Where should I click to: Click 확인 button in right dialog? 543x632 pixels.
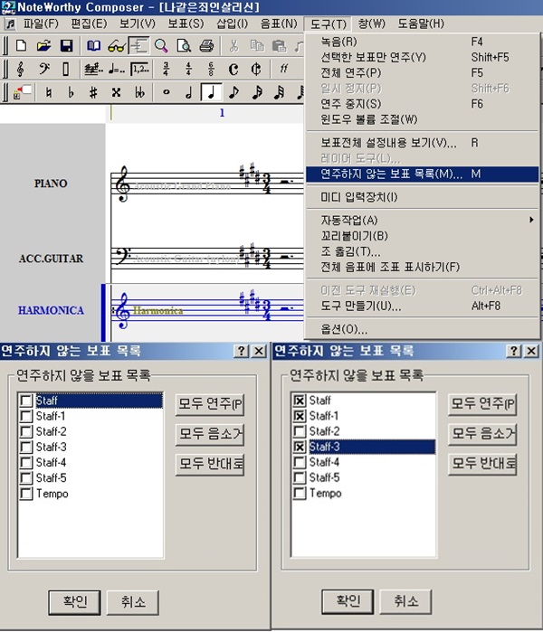[x=348, y=602]
